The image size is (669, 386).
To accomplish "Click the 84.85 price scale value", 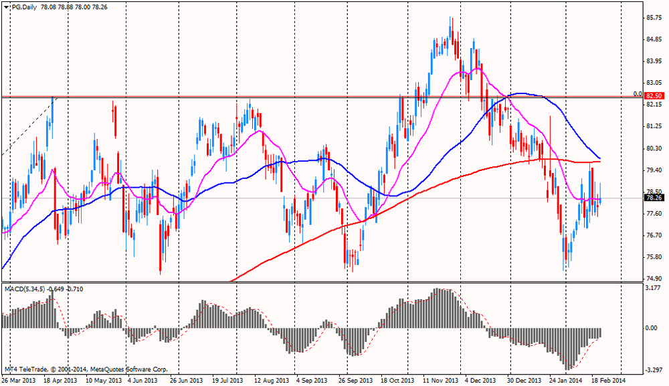I will [654, 39].
